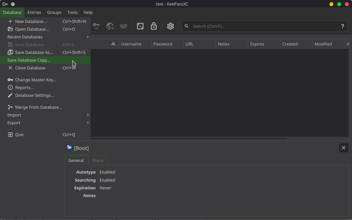352x220 pixels.
Task: Open the Entries menu
Action: click(x=34, y=12)
